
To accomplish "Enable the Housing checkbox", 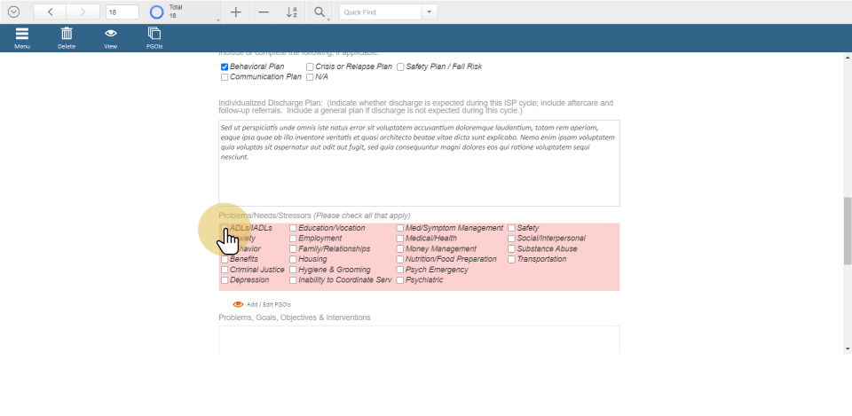I will (293, 259).
